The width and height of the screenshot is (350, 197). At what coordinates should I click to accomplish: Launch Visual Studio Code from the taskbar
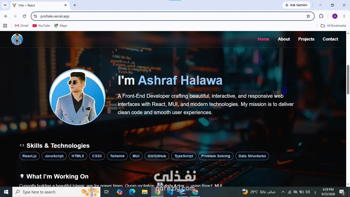click(170, 192)
